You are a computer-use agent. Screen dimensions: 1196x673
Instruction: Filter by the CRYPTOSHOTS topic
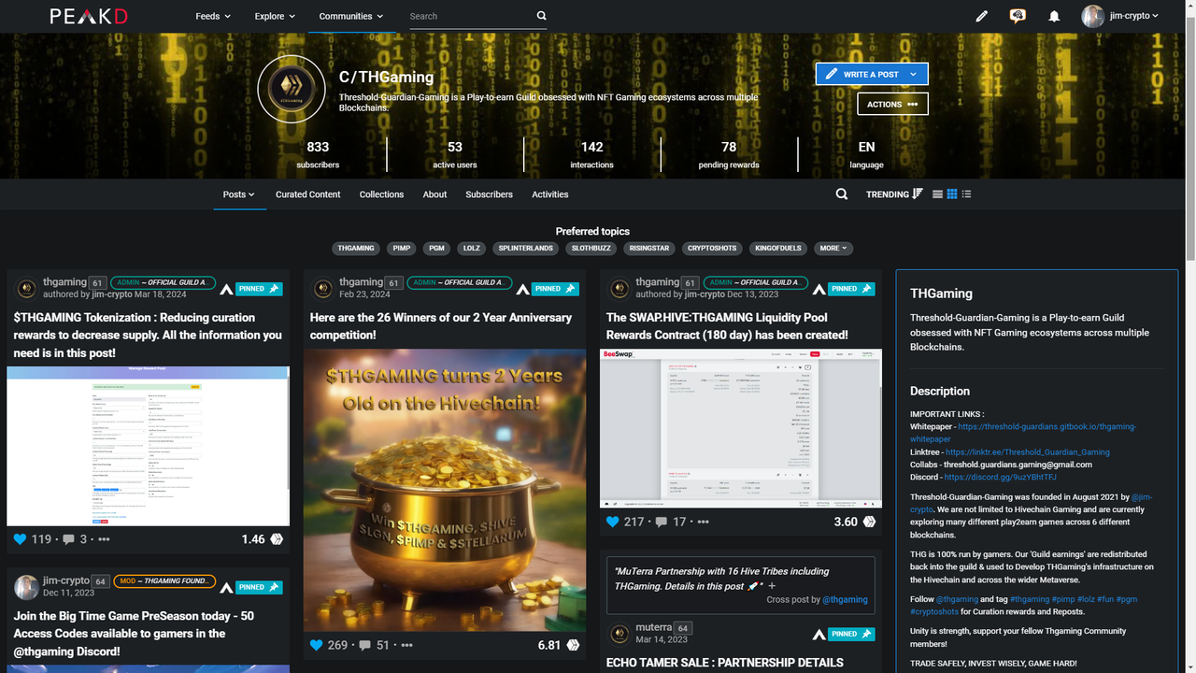click(x=712, y=249)
